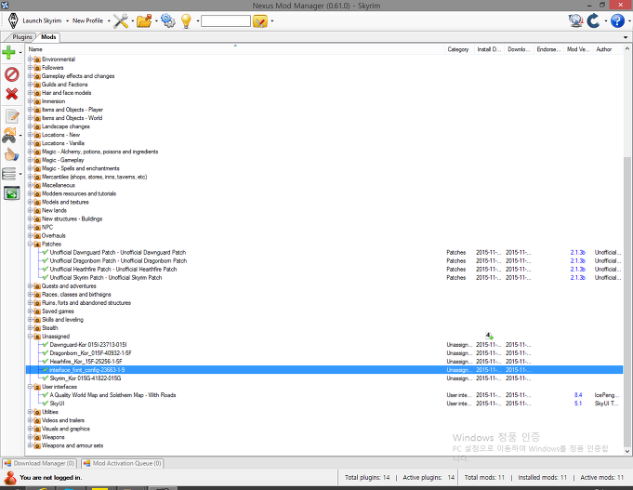The height and width of the screenshot is (490, 633).
Task: Collapse the User interfaces category
Action: [x=30, y=387]
